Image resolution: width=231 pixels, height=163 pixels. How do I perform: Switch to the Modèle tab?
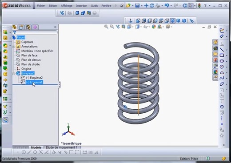click(x=36, y=147)
